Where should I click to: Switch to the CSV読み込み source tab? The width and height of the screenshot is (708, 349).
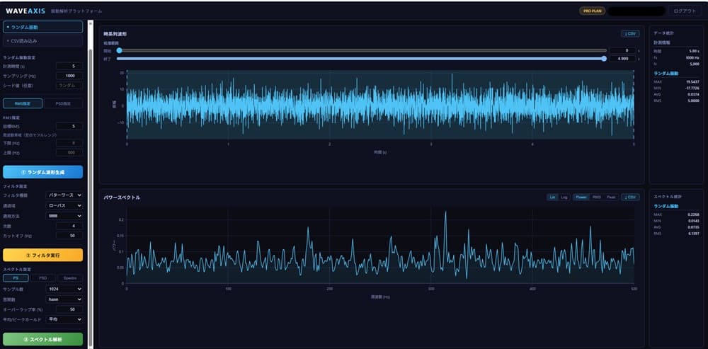click(43, 41)
